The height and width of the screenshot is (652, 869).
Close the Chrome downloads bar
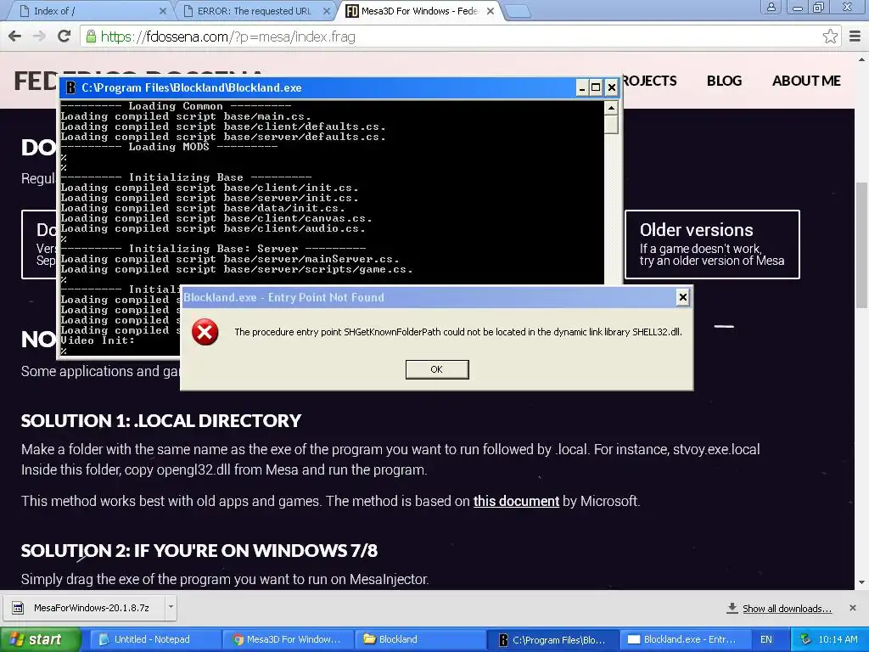pyautogui.click(x=853, y=608)
